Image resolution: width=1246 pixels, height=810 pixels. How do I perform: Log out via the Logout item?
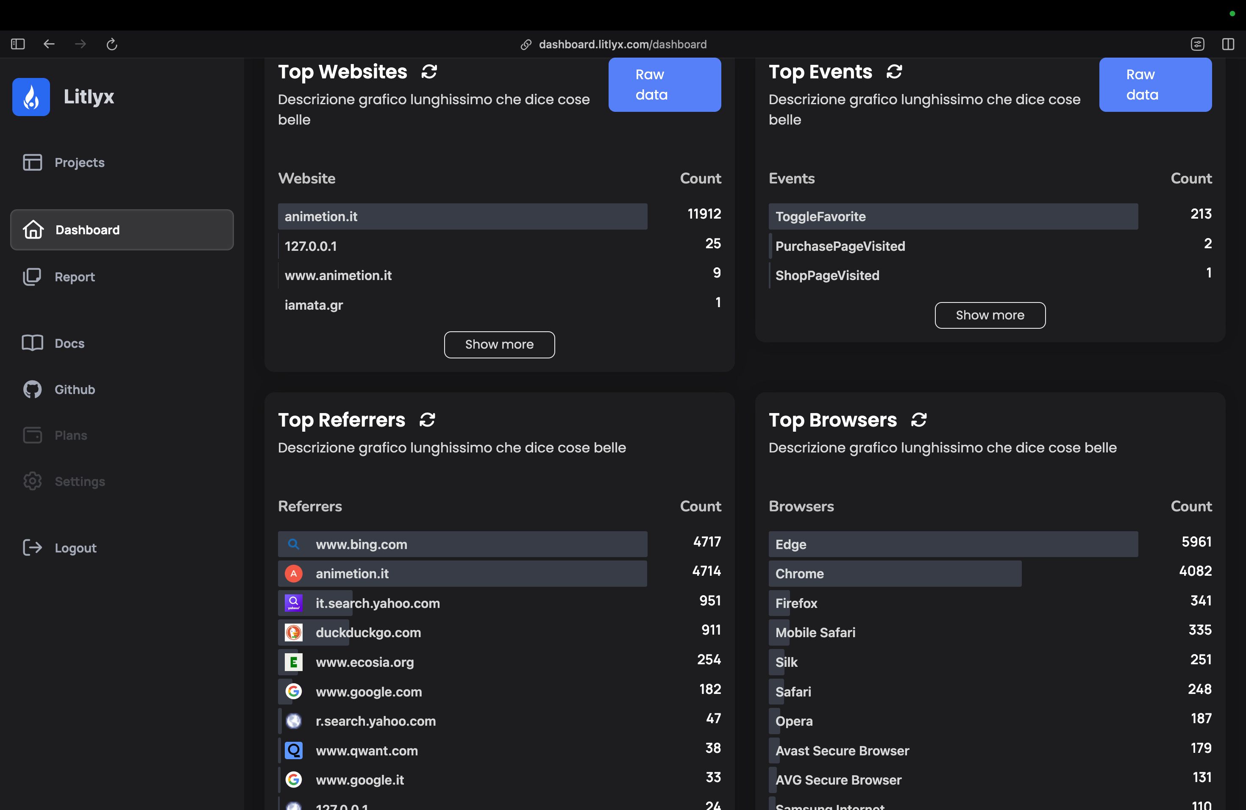pyautogui.click(x=75, y=548)
